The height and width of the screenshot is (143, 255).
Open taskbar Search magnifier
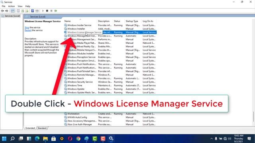[x=12, y=139]
